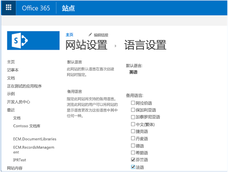
Task: Check the 德语 language checkbox
Action: pyautogui.click(x=133, y=145)
